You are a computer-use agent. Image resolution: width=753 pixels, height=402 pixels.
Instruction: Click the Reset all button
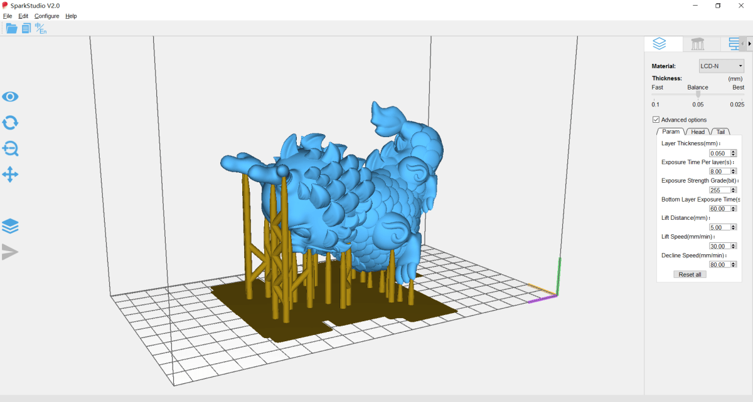point(690,274)
